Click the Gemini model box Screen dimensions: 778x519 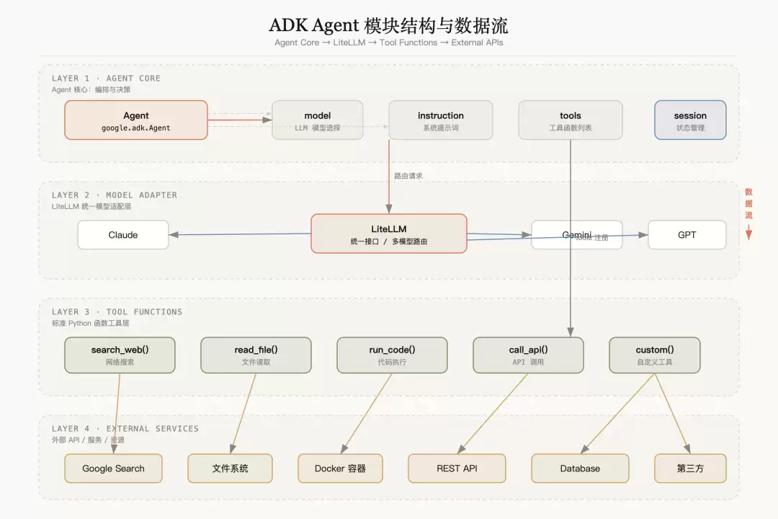[576, 235]
